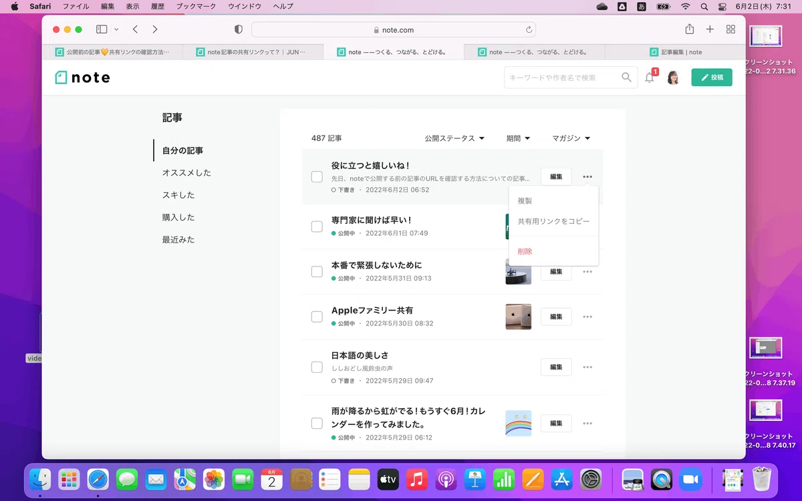Expand the マガジン filter dropdown
Image resolution: width=802 pixels, height=501 pixels.
click(571, 138)
